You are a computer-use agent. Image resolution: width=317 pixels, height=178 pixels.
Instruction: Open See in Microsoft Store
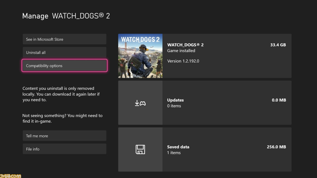(x=64, y=39)
